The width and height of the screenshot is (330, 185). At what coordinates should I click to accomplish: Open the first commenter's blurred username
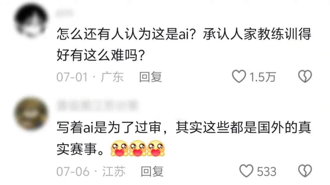click(x=64, y=13)
